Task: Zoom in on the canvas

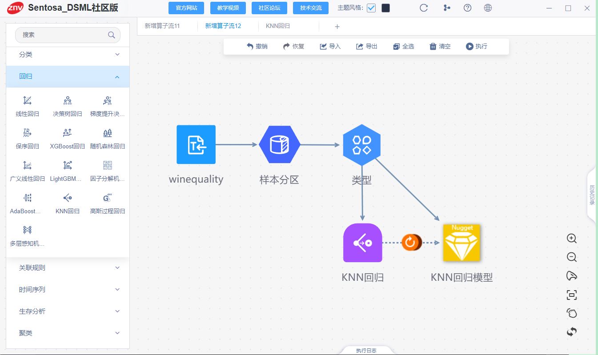Action: point(572,239)
